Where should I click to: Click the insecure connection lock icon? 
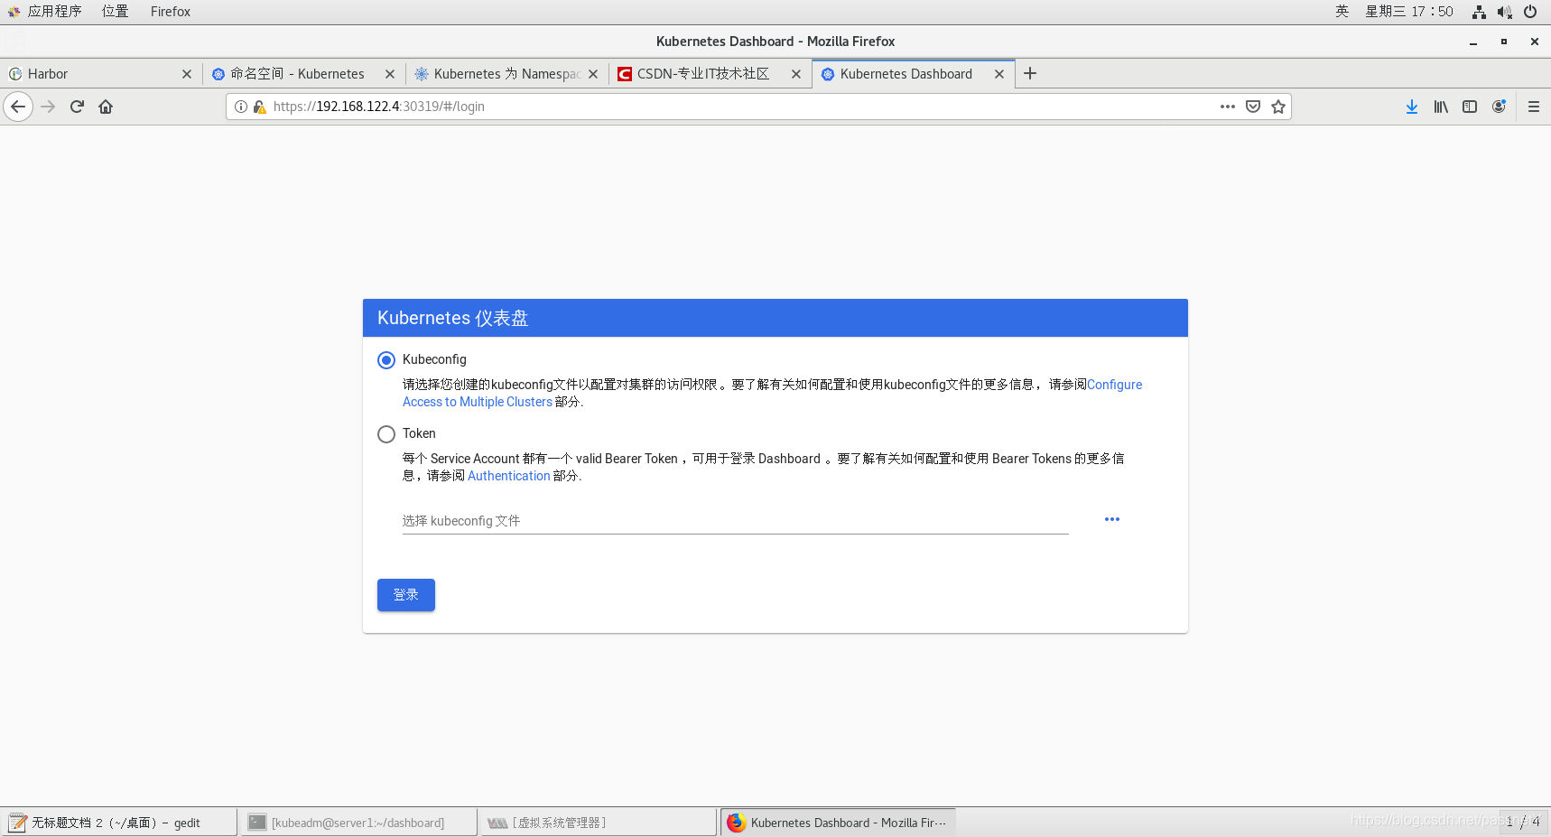pyautogui.click(x=259, y=107)
